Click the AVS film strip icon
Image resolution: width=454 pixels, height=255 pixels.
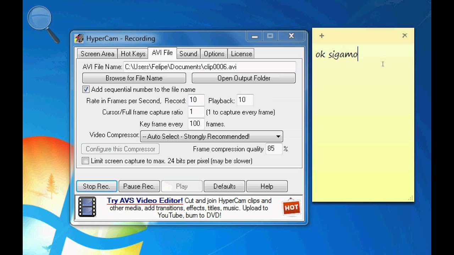click(x=87, y=207)
